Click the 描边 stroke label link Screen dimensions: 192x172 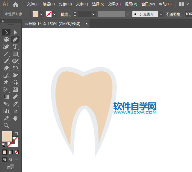[66, 14]
